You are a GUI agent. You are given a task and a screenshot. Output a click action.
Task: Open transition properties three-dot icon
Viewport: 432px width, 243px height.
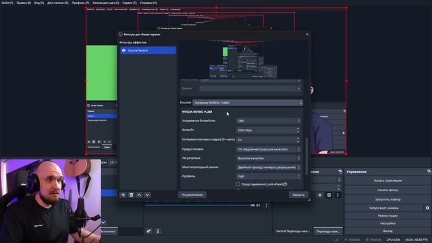click(x=337, y=195)
